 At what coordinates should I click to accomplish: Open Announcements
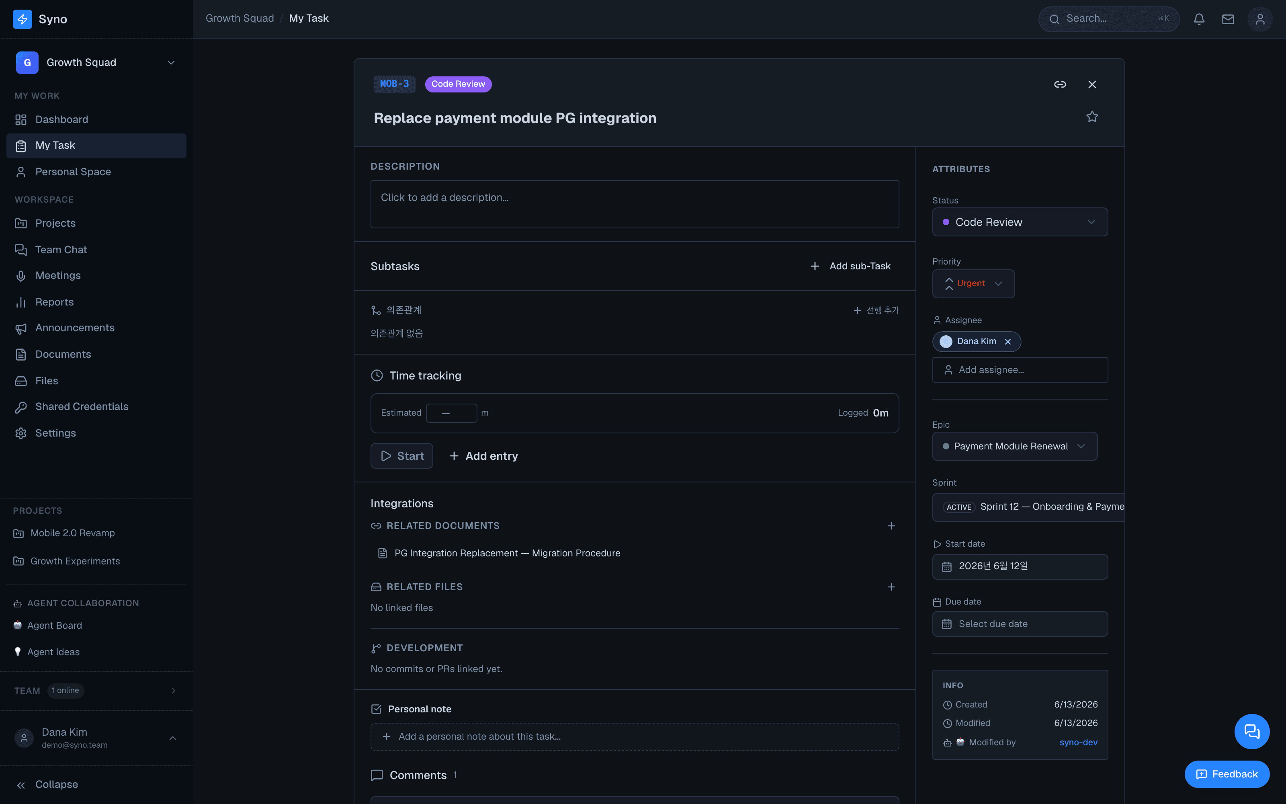click(x=96, y=328)
